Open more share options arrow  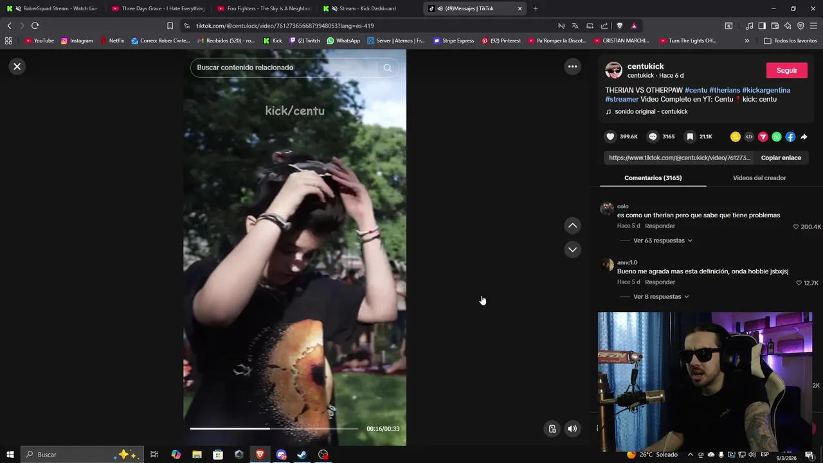coord(804,136)
